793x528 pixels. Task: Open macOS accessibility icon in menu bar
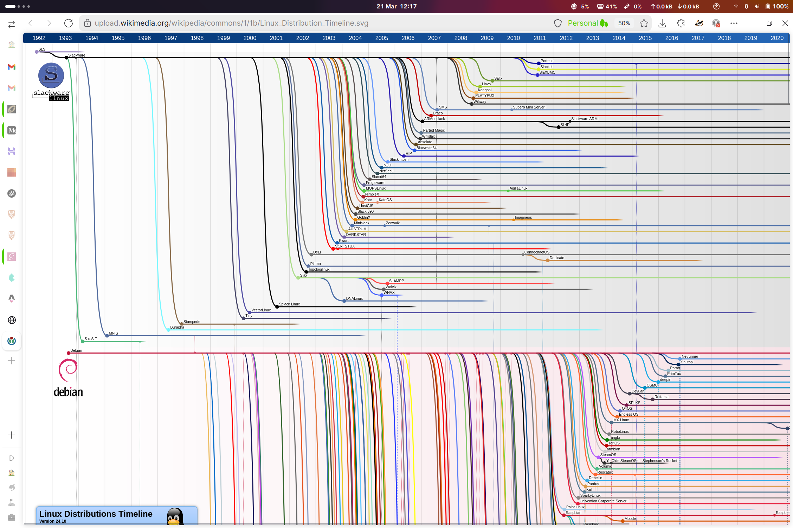click(716, 6)
